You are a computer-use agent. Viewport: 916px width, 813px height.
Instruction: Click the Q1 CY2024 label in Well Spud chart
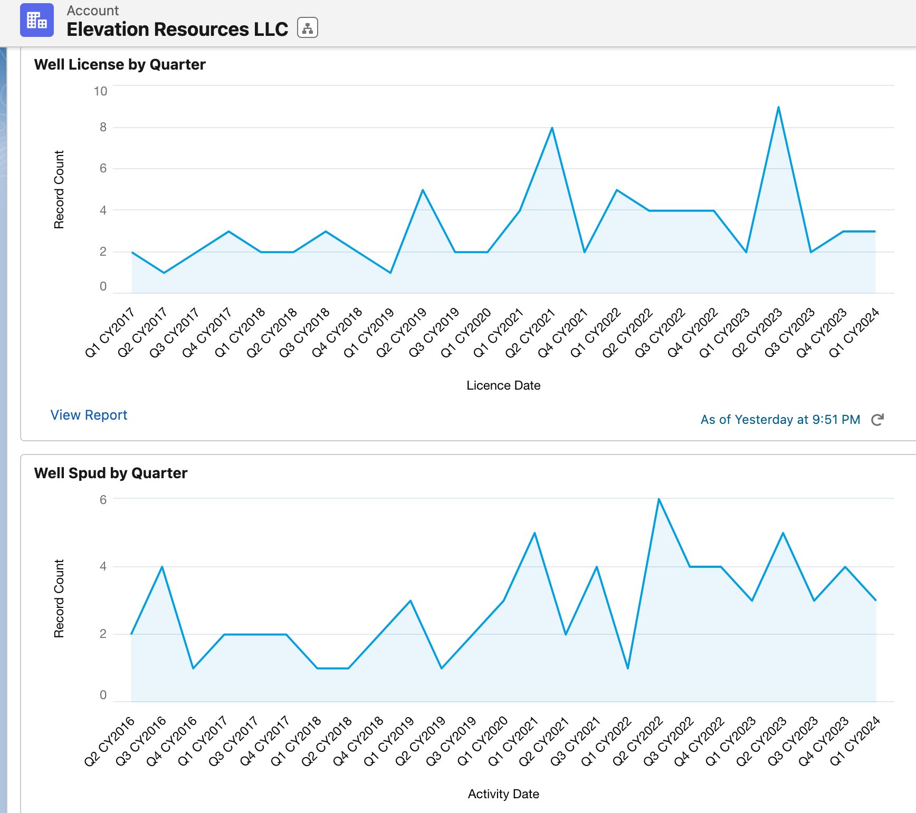856,740
